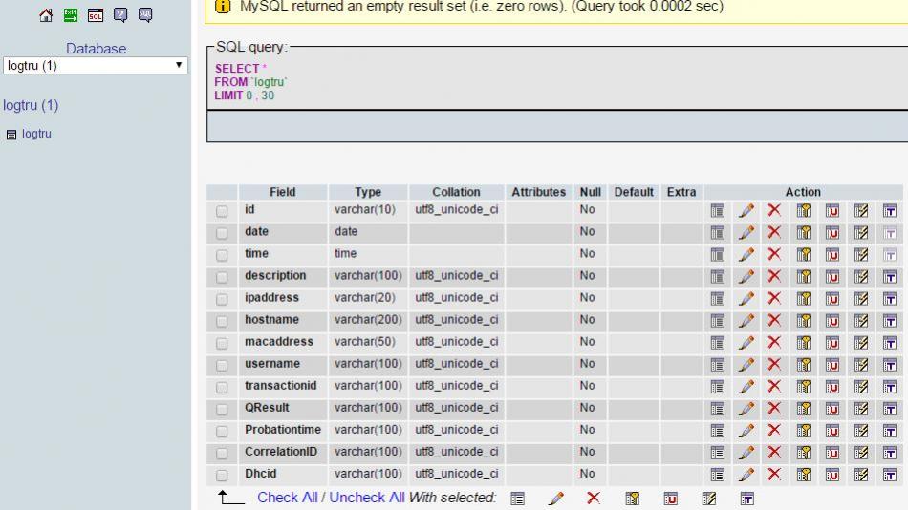Click varchar(200) type of hostname
Image resolution: width=908 pixels, height=510 pixels.
[x=368, y=320]
